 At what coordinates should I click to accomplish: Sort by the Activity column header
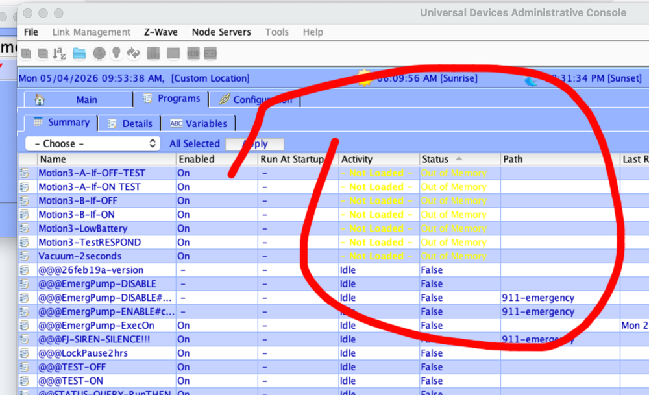(378, 160)
